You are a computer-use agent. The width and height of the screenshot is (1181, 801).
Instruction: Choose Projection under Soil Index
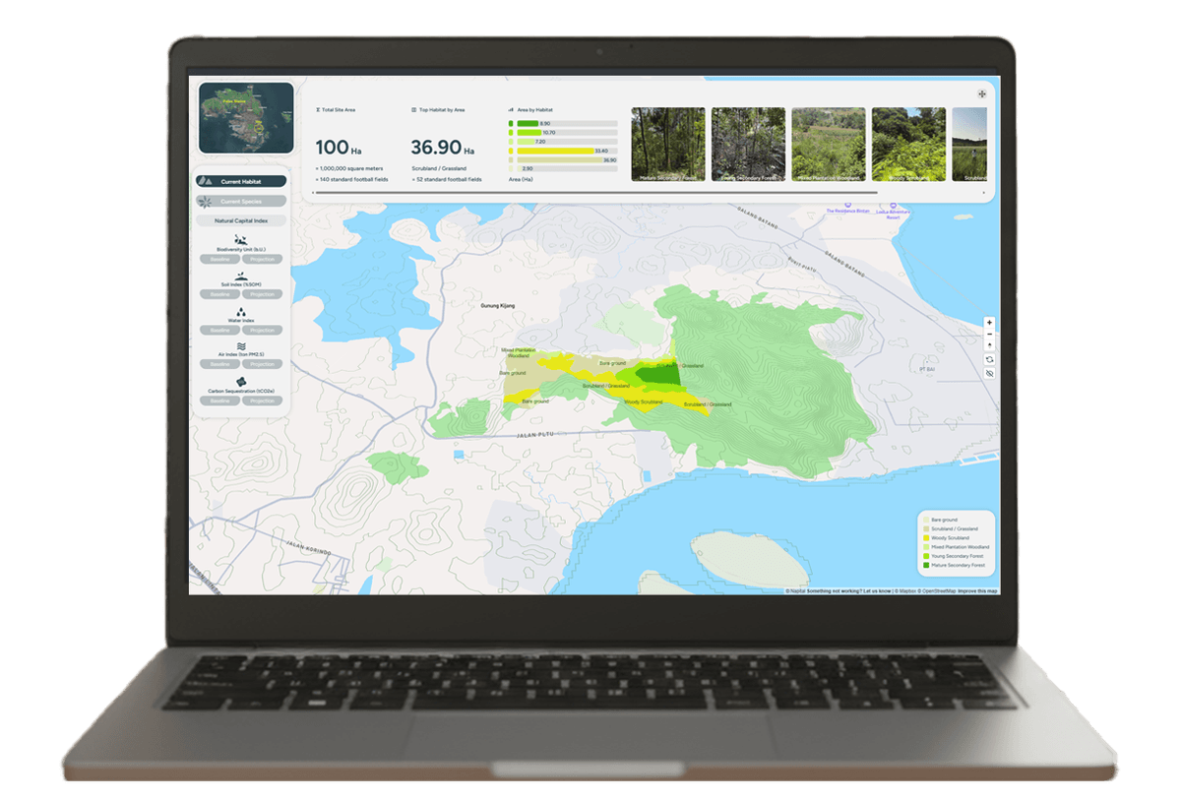tap(262, 294)
